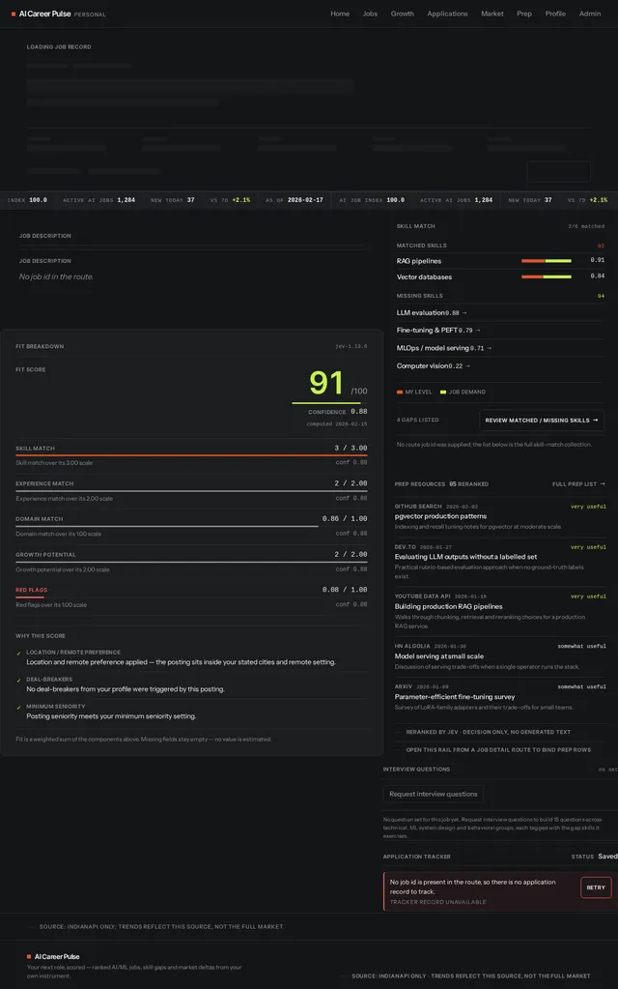
Task: Click the Request interview questions button
Action: point(434,794)
